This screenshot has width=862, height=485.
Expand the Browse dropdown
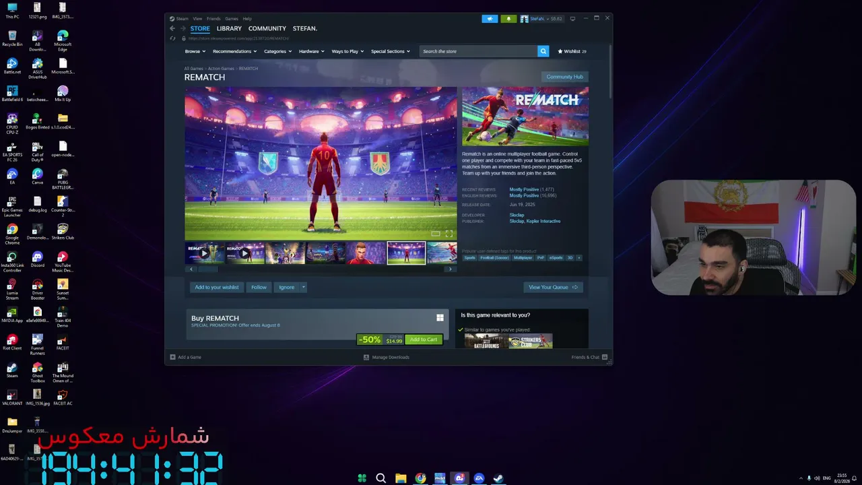click(195, 51)
